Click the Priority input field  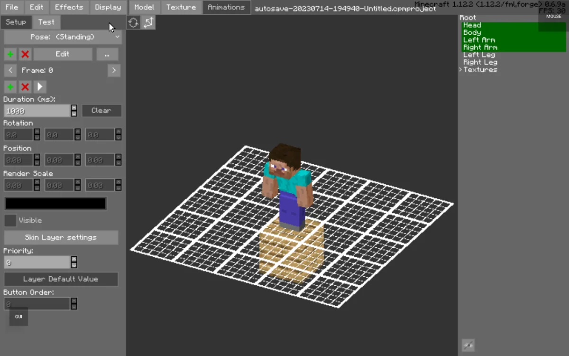(x=37, y=262)
